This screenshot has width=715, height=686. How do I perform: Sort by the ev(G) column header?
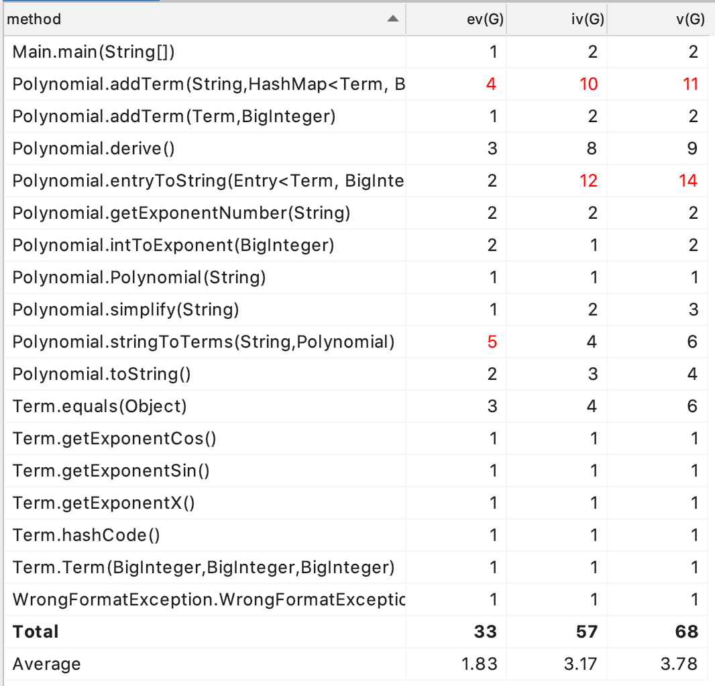[x=456, y=19]
